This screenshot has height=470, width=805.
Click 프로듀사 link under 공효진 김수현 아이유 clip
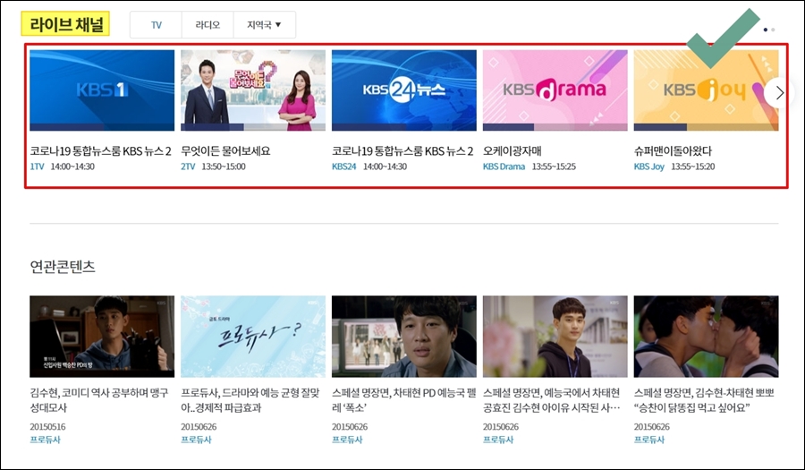pyautogui.click(x=498, y=440)
